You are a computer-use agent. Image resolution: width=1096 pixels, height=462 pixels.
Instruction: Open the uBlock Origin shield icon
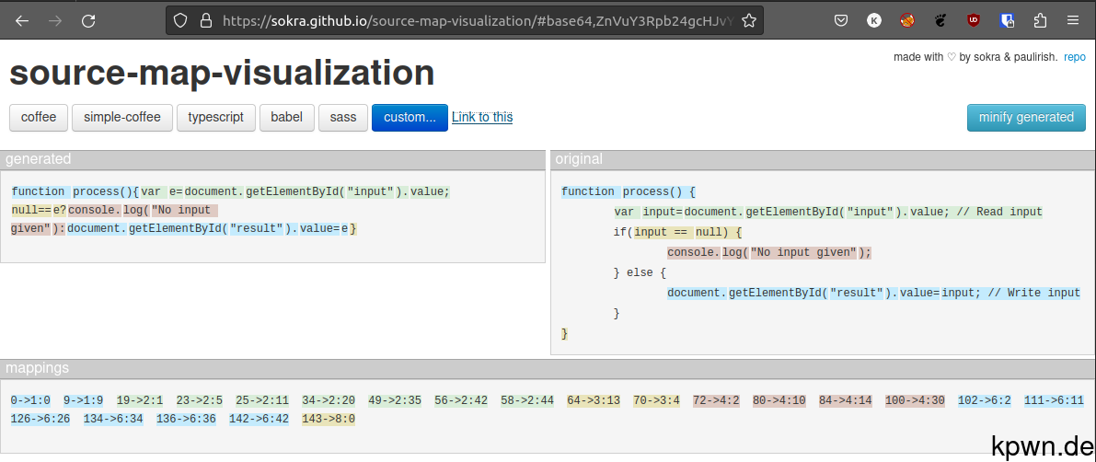pos(973,20)
